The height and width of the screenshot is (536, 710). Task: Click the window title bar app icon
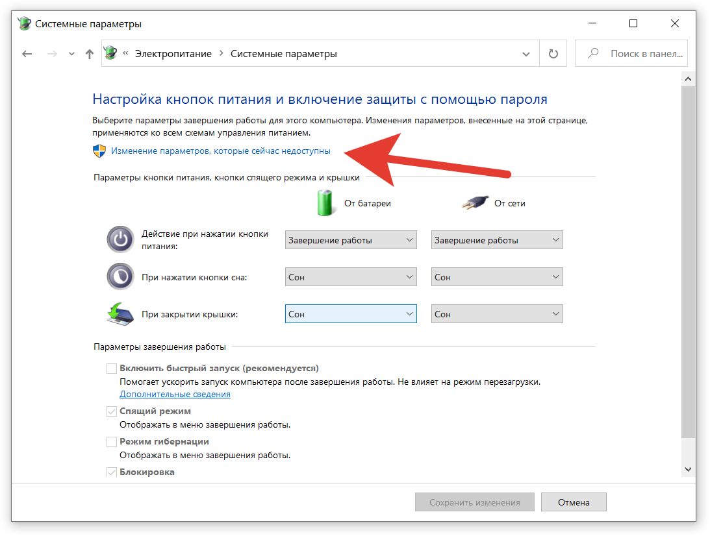pyautogui.click(x=25, y=23)
